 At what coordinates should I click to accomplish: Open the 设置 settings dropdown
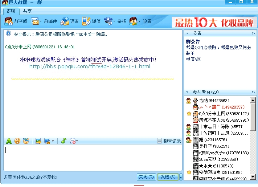tap(140, 21)
